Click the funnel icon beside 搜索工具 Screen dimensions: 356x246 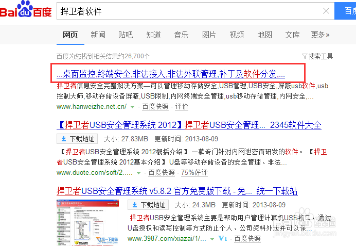click(305, 56)
